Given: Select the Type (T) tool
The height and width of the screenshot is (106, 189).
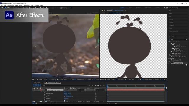Looking at the screenshot, I should point(32,8).
